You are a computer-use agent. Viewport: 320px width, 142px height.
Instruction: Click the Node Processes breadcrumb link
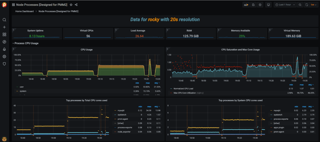click(58, 12)
